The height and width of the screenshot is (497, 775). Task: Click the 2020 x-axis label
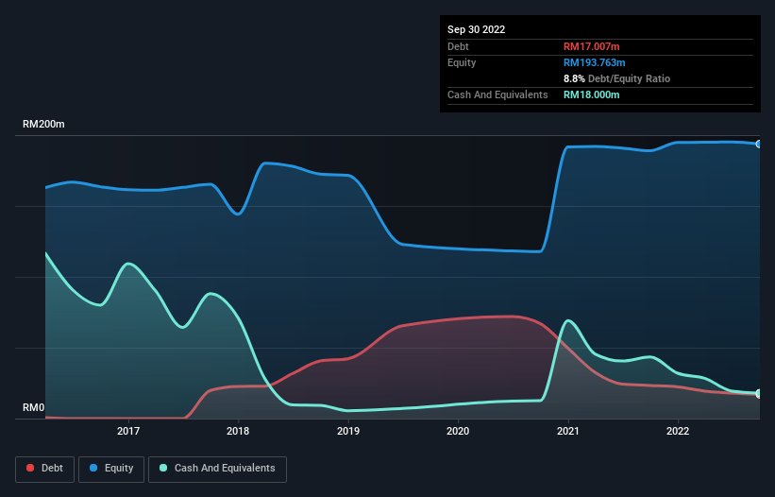pos(458,431)
